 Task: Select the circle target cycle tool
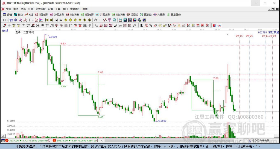56,25
